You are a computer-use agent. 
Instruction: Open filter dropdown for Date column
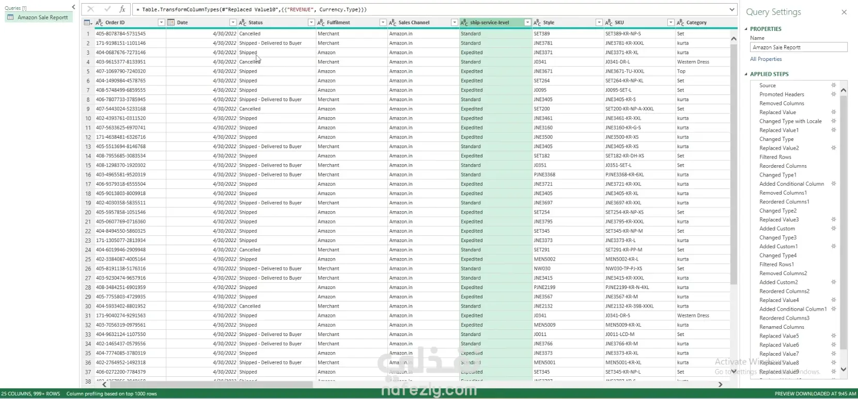(233, 23)
